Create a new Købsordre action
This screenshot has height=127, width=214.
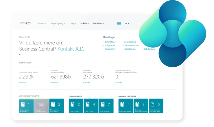109,49
